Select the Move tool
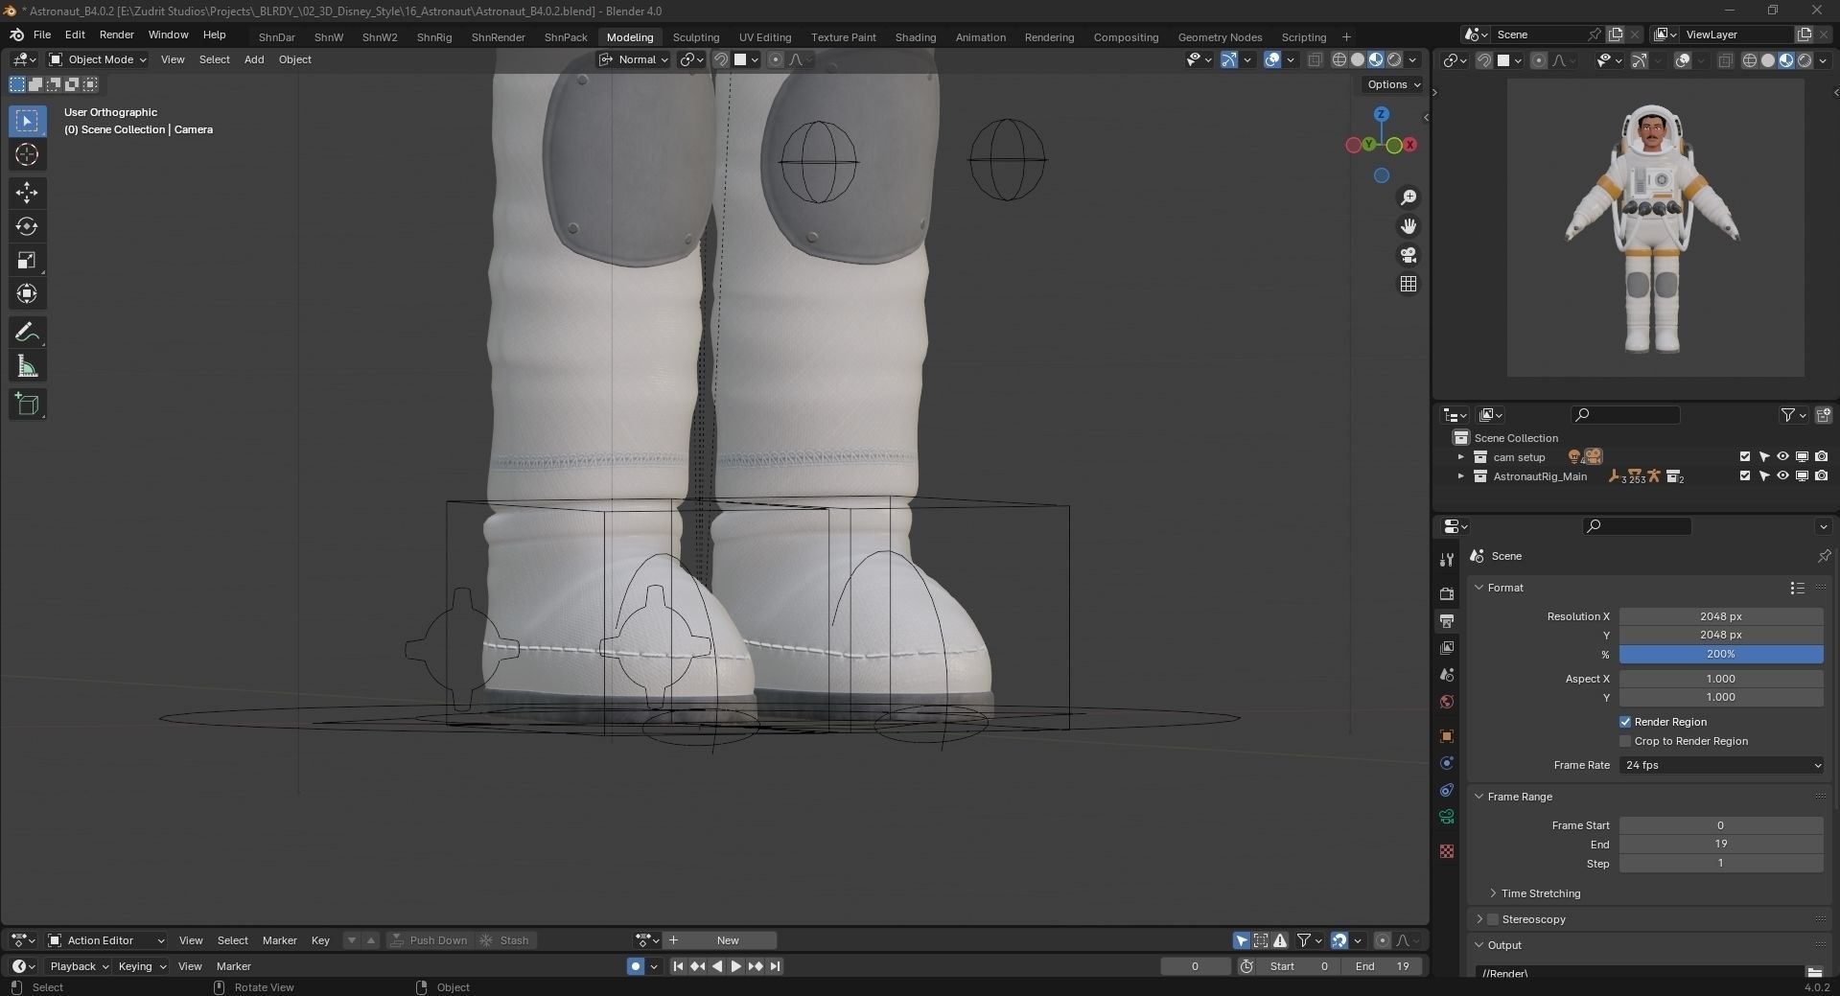The height and width of the screenshot is (996, 1840). 27,193
